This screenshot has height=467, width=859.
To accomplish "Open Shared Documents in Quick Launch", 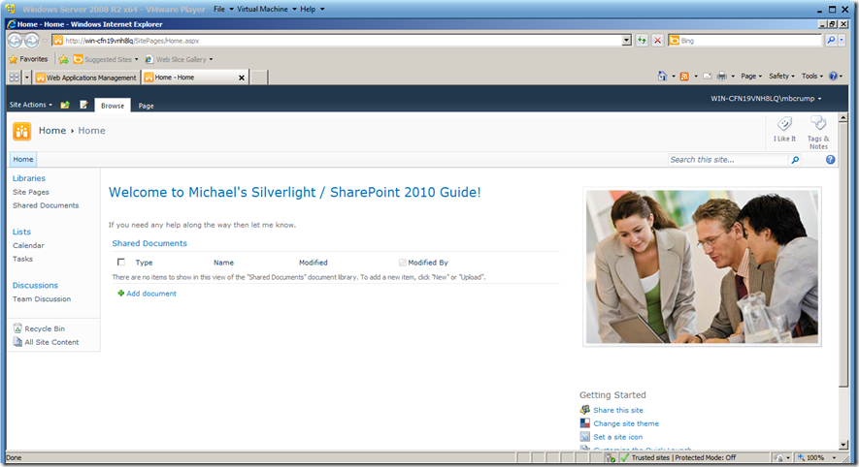I will (x=46, y=205).
